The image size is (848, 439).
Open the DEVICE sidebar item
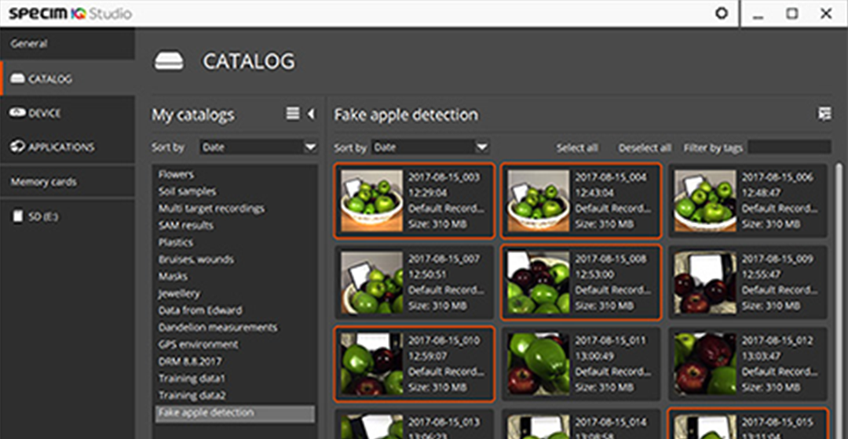click(67, 113)
